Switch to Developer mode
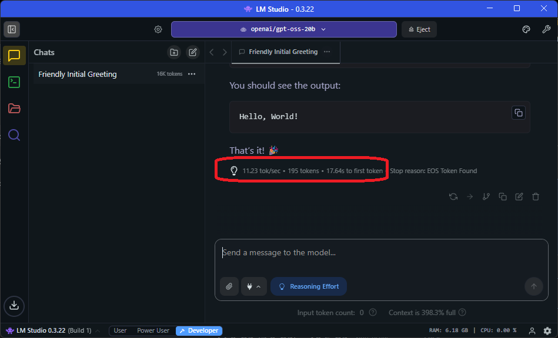The height and width of the screenshot is (338, 558). coord(199,330)
